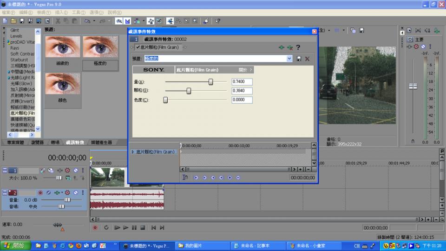
Task: Switch to the 轉場 tab
Action: [x=55, y=142]
